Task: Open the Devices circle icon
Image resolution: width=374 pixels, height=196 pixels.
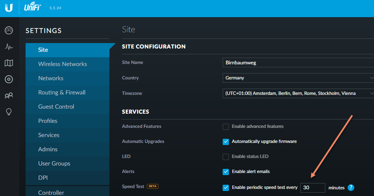Action: pos(9,79)
